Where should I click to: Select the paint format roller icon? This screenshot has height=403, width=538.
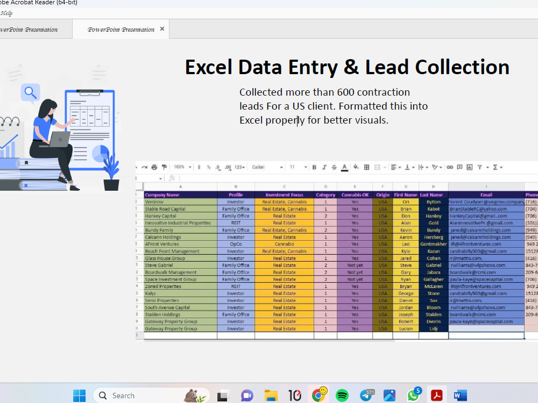pos(164,167)
